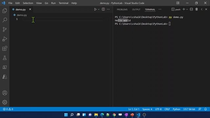Click Ln 1, Col 1 status entry
The width and height of the screenshot is (210, 118).
(134, 109)
